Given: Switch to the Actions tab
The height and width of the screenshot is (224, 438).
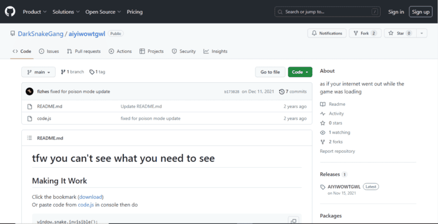Looking at the screenshot, I should pyautogui.click(x=120, y=51).
